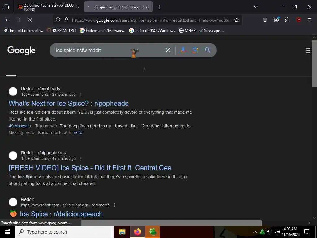Click Windows taskbar search box
Viewport: 317px width, 238px height.
pos(64,232)
